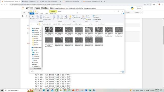The image size is (164, 92).
Task: Click the Copy to icon
Action: point(58,17)
